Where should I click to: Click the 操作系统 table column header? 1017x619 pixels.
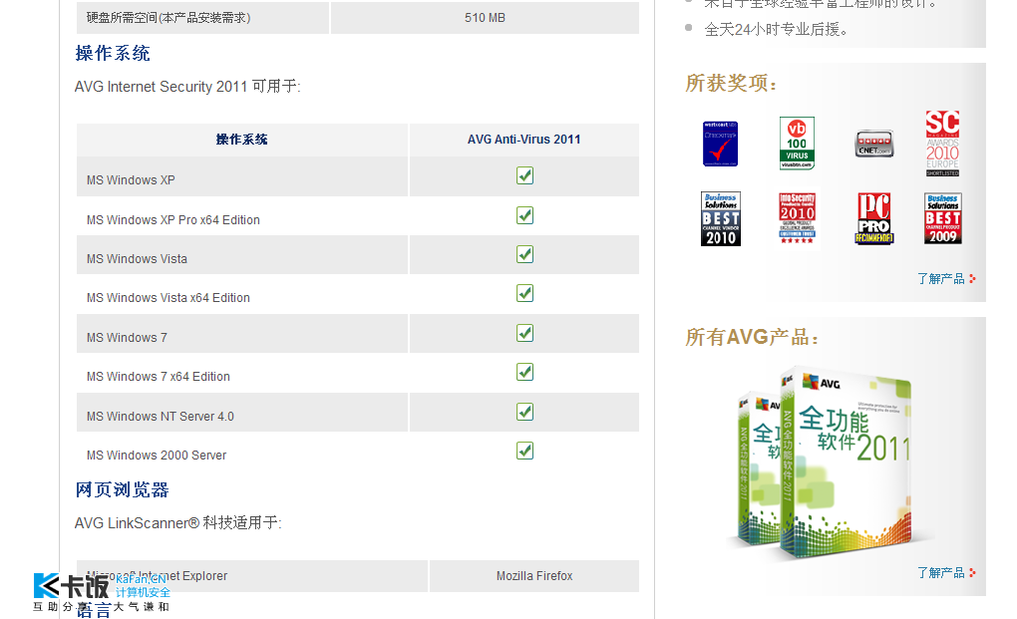point(241,140)
